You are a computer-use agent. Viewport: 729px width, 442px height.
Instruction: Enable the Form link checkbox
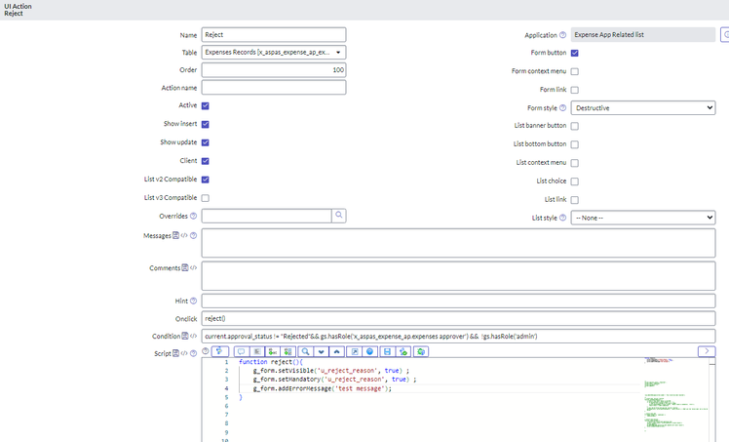coord(575,90)
